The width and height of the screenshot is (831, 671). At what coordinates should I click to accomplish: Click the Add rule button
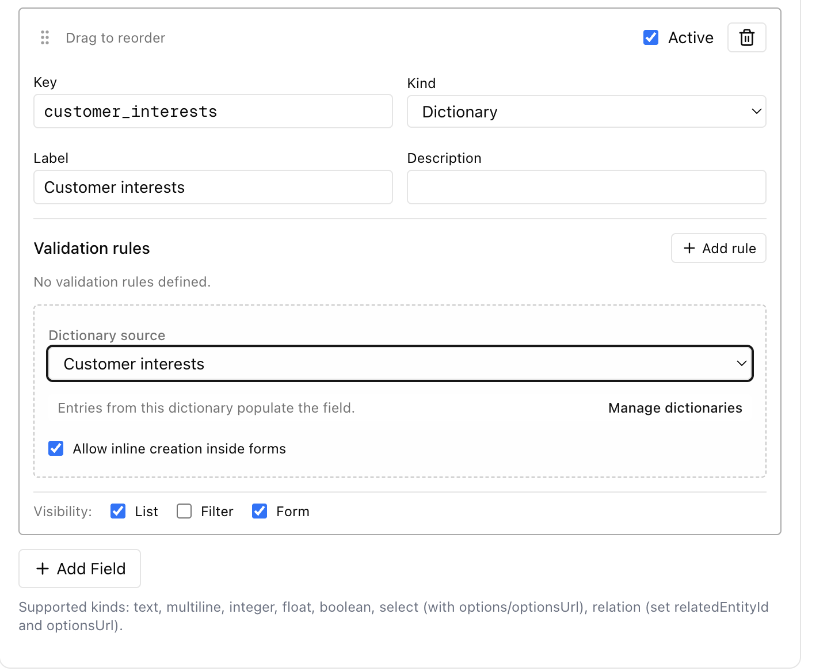tap(718, 248)
